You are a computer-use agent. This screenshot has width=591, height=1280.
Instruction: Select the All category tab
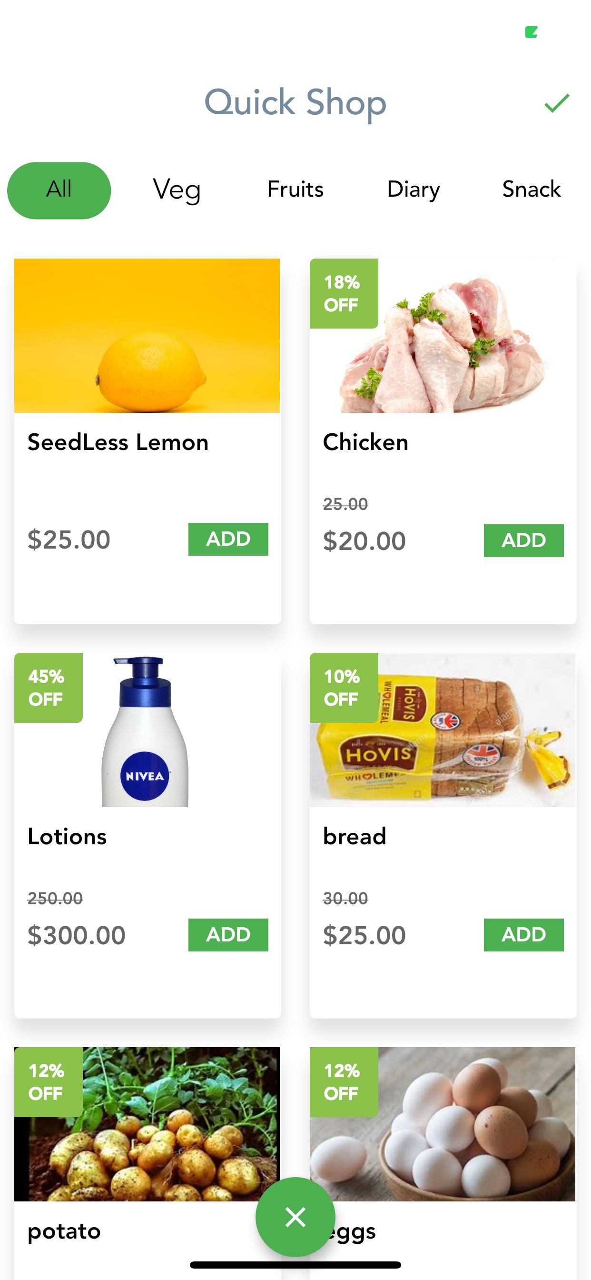tap(59, 190)
